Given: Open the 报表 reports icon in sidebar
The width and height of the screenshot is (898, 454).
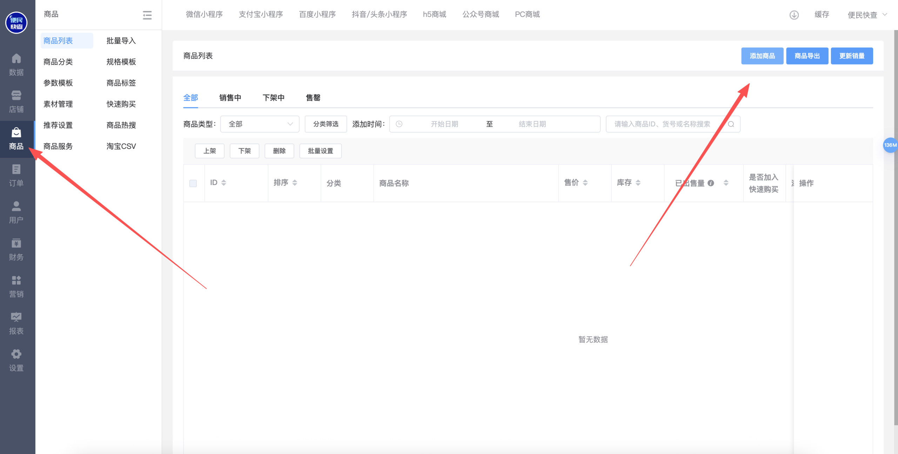Looking at the screenshot, I should (16, 317).
